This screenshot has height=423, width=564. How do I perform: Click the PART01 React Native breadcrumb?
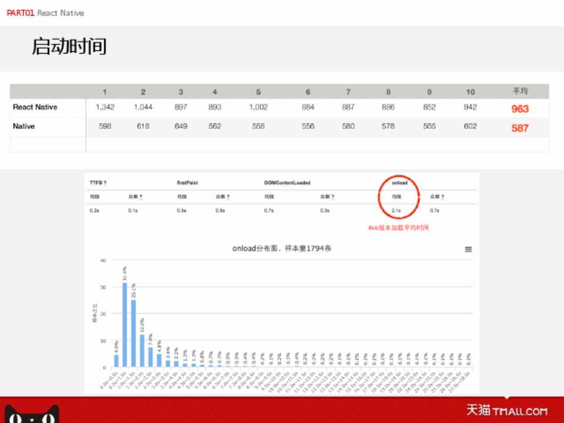click(x=45, y=13)
